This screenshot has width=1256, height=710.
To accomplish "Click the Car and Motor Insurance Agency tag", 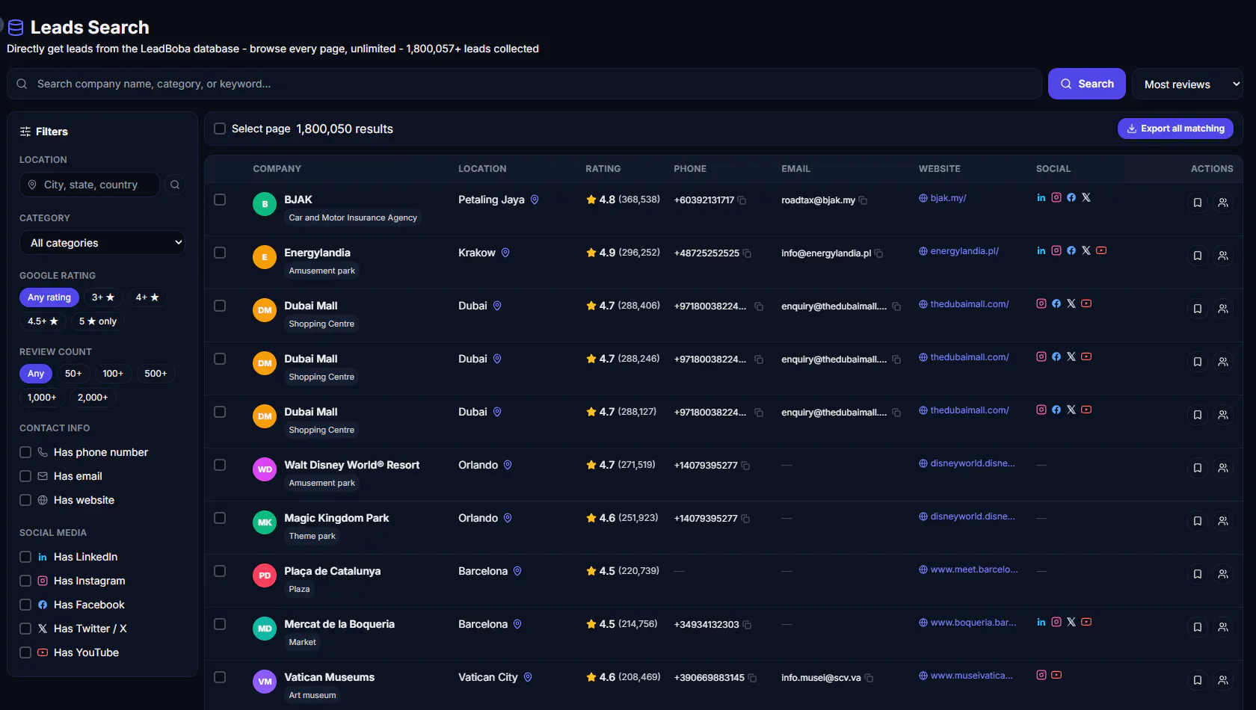I will [353, 217].
